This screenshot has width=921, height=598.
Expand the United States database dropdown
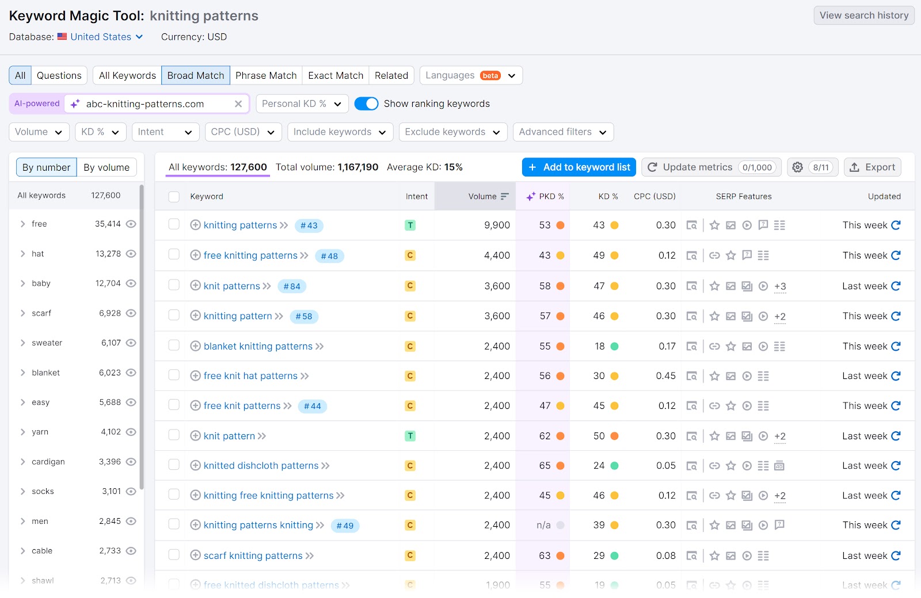tap(100, 36)
